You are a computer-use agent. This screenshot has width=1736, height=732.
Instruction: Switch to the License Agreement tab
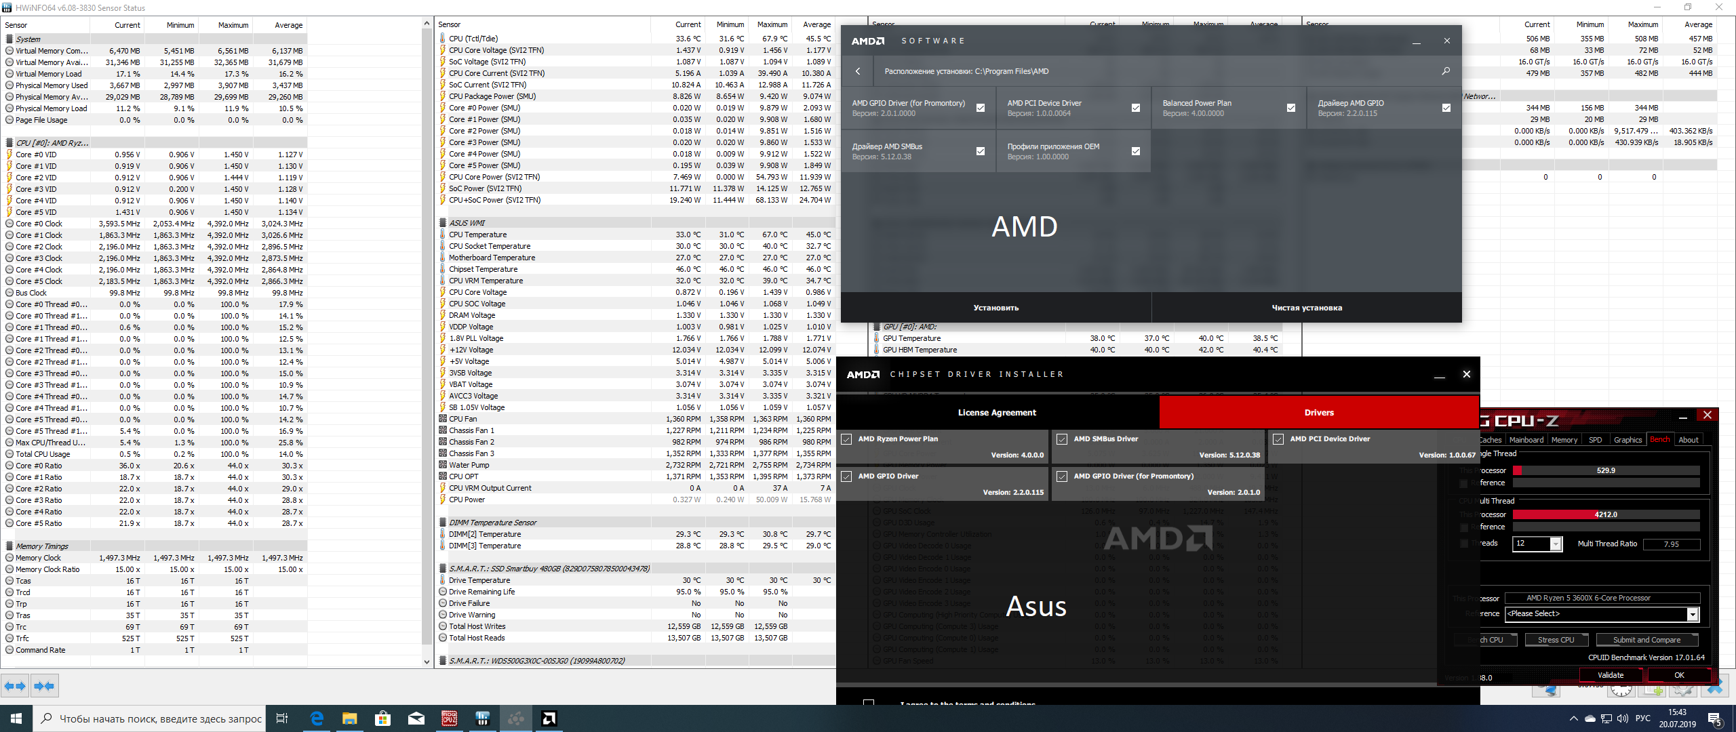pyautogui.click(x=997, y=412)
